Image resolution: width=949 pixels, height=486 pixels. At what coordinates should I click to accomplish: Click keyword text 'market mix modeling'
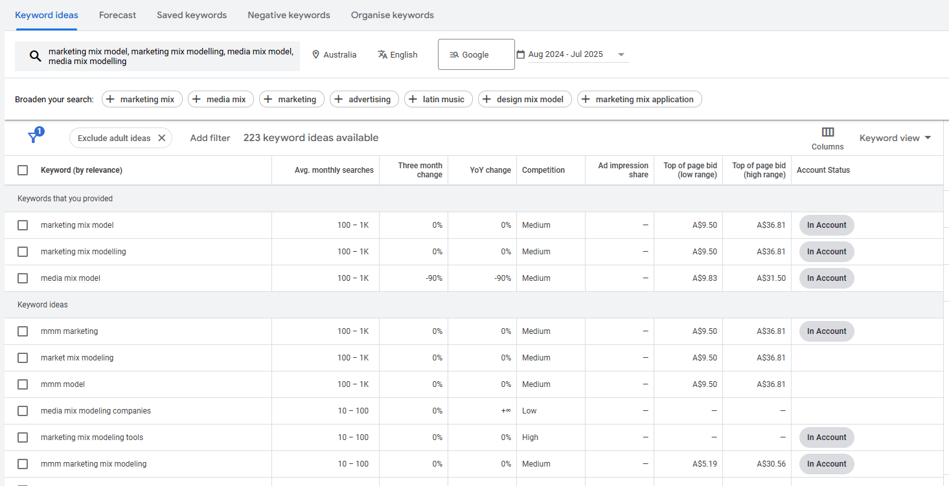[x=77, y=358]
